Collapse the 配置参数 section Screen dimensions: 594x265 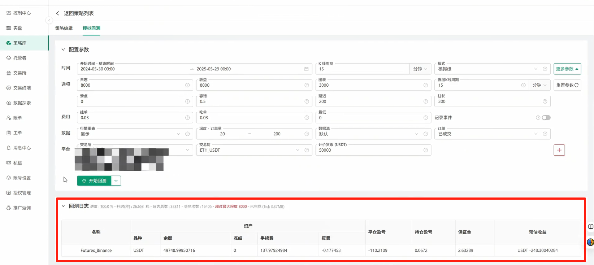[63, 49]
